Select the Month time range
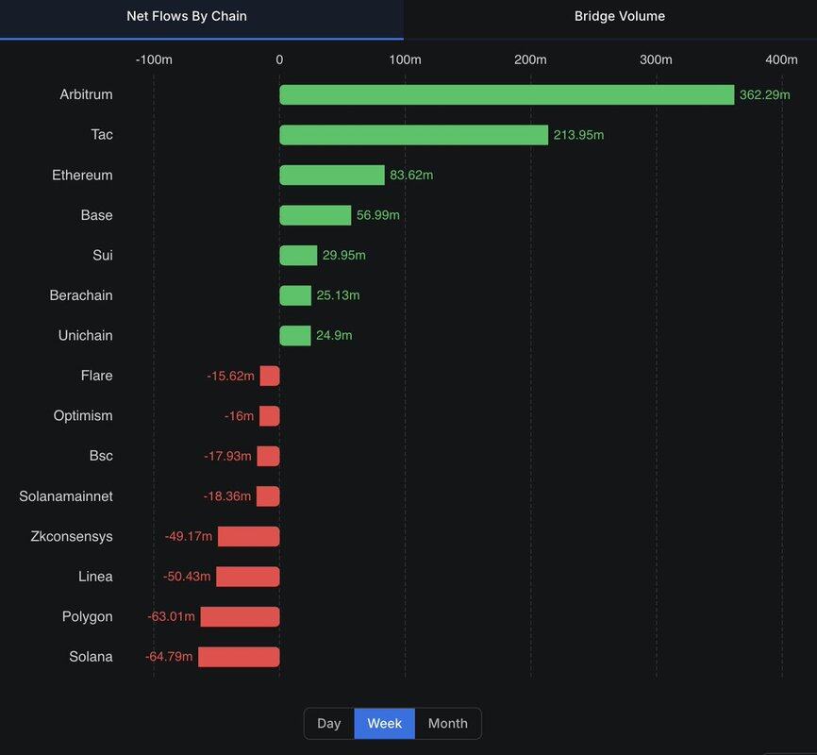817x755 pixels. [x=448, y=723]
